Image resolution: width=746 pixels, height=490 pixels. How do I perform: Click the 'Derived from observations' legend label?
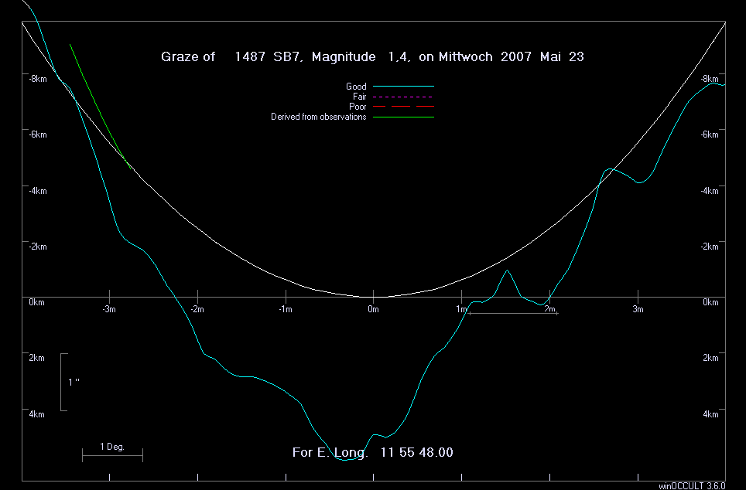[x=318, y=117]
